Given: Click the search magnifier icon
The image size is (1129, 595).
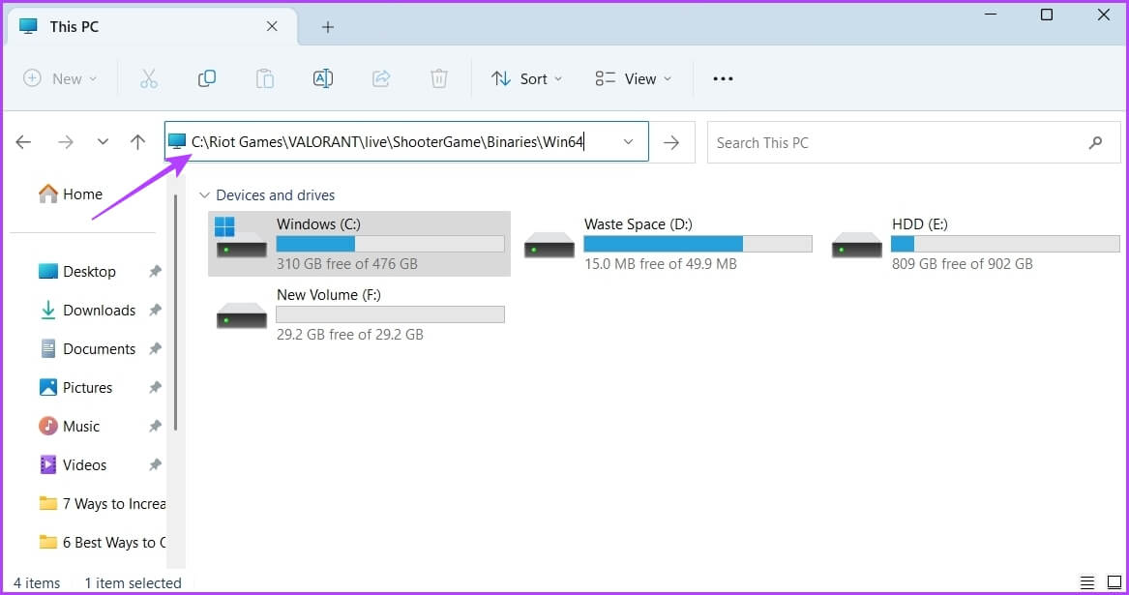Looking at the screenshot, I should (x=1095, y=142).
